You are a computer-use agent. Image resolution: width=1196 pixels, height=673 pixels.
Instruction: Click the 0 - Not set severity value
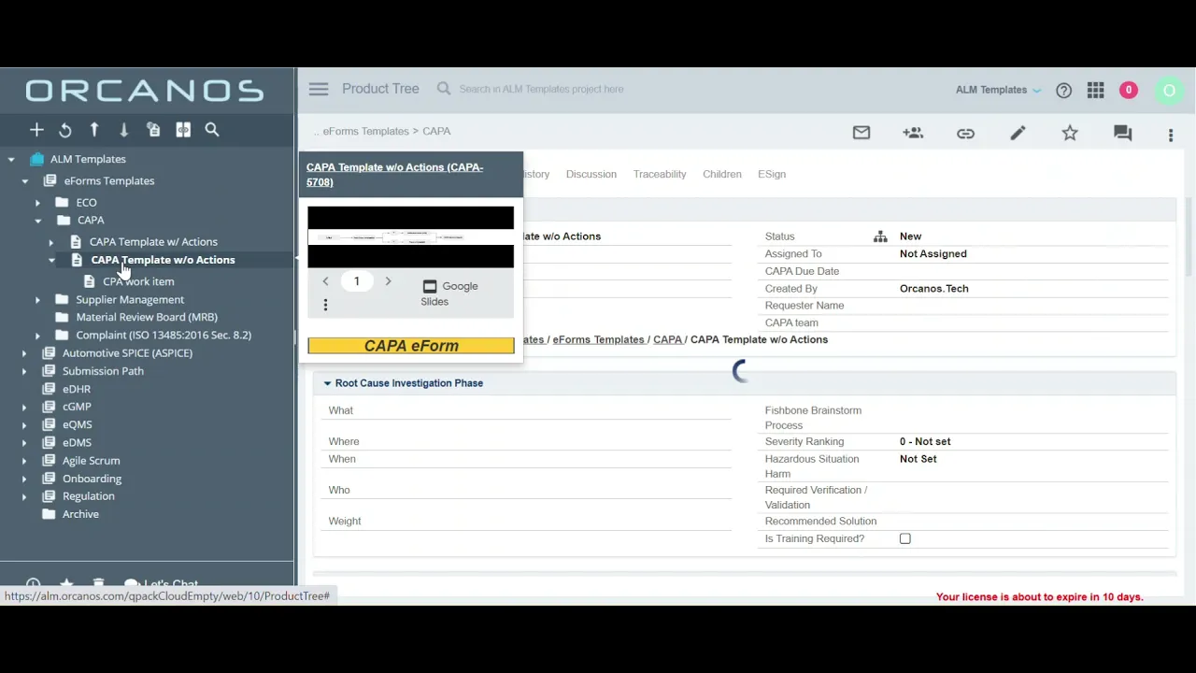tap(925, 441)
